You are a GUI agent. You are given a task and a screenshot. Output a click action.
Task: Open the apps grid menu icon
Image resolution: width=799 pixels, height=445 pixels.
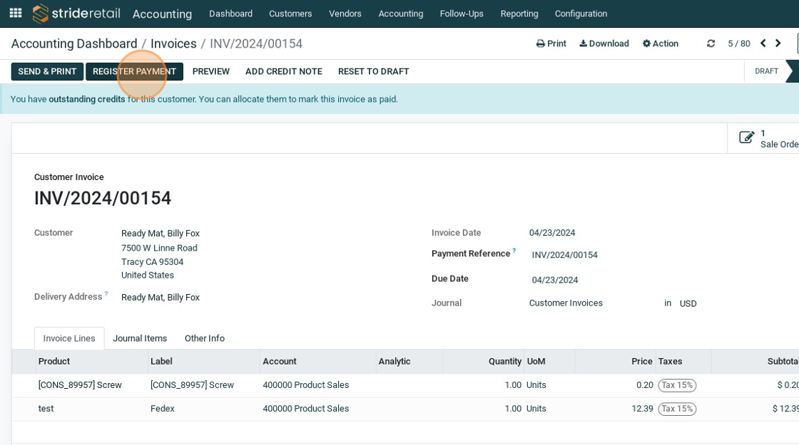click(x=16, y=14)
